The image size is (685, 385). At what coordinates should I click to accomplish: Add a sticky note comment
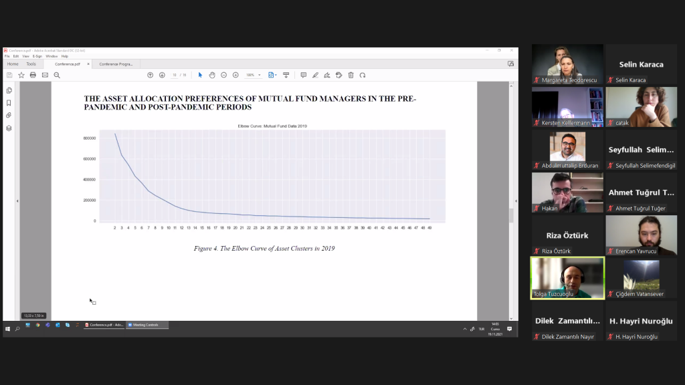(x=303, y=75)
